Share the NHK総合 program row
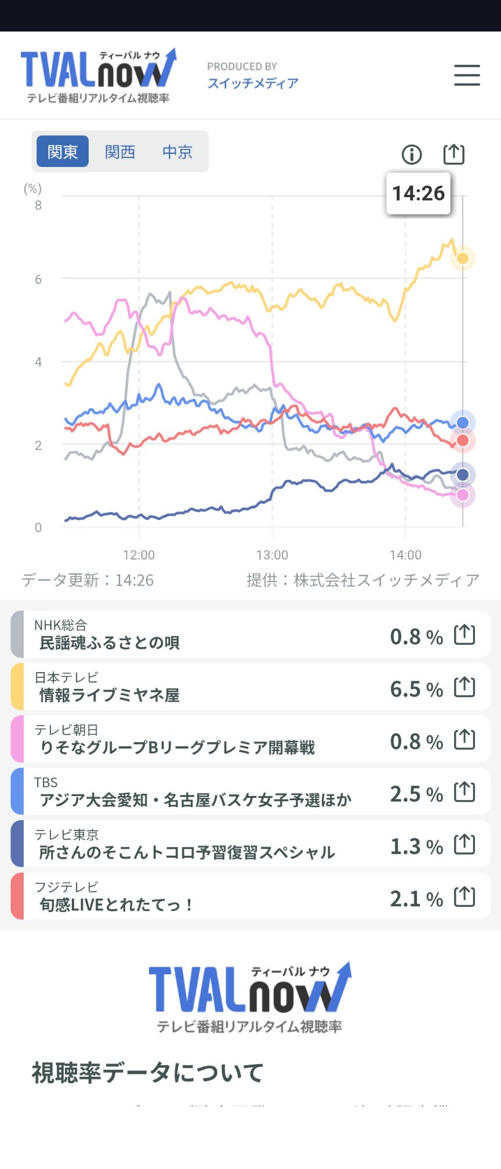Viewport: 501px width, 1169px height. (x=464, y=635)
